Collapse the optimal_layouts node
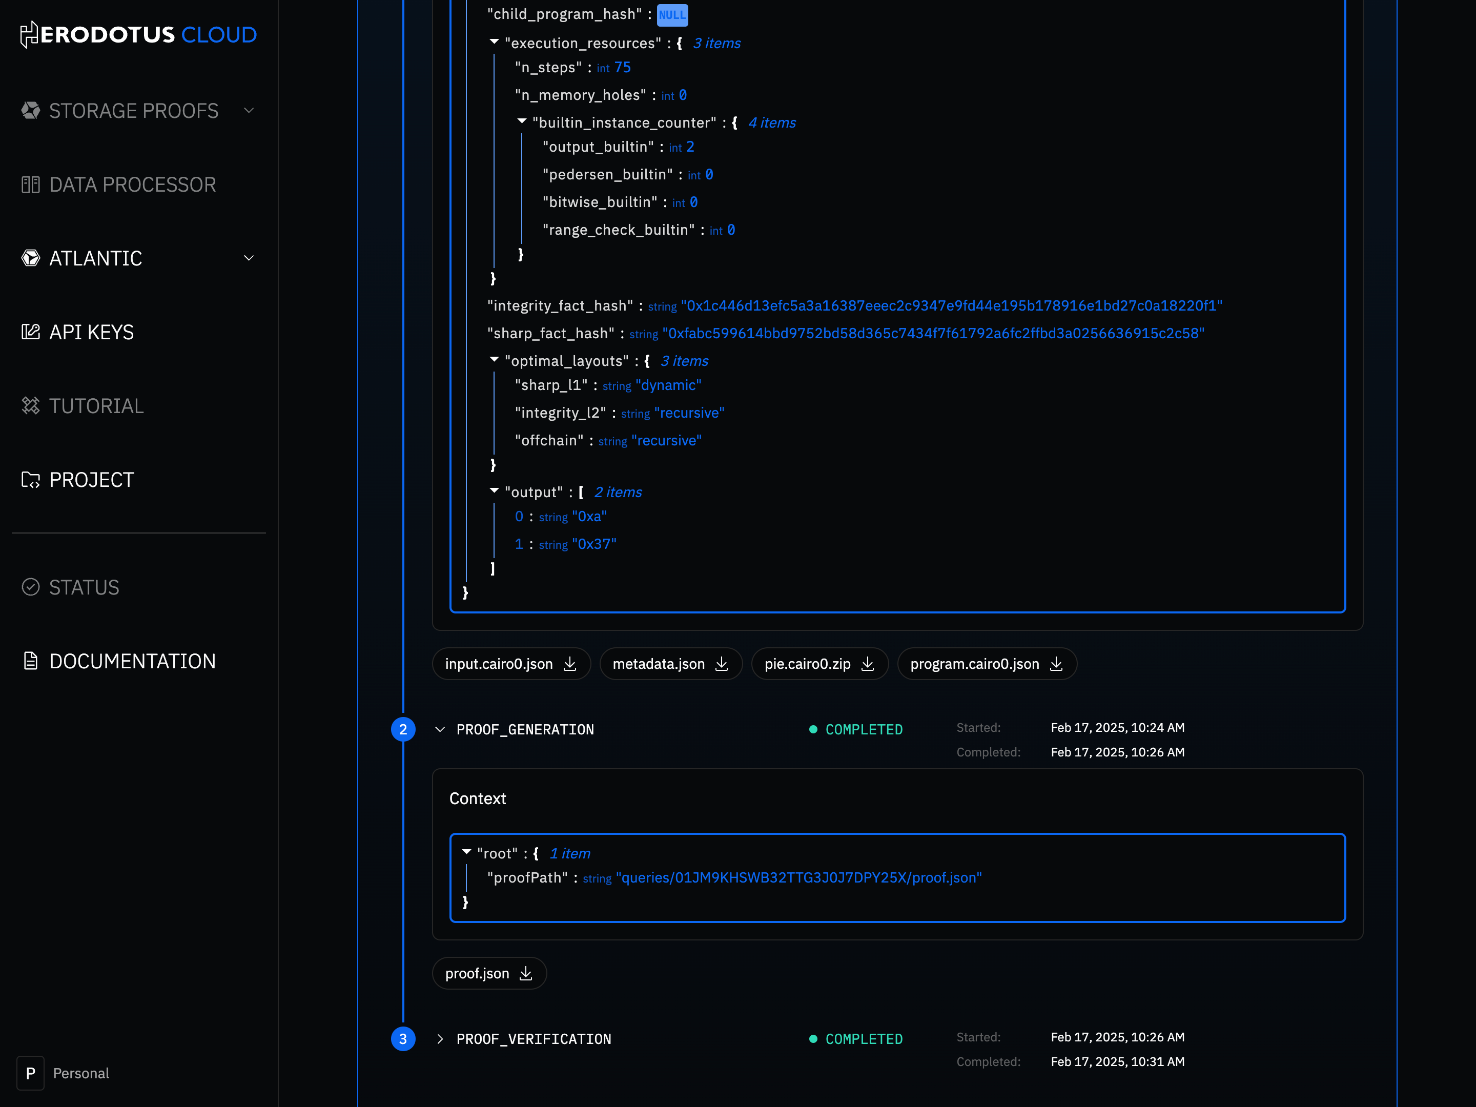 tap(495, 360)
